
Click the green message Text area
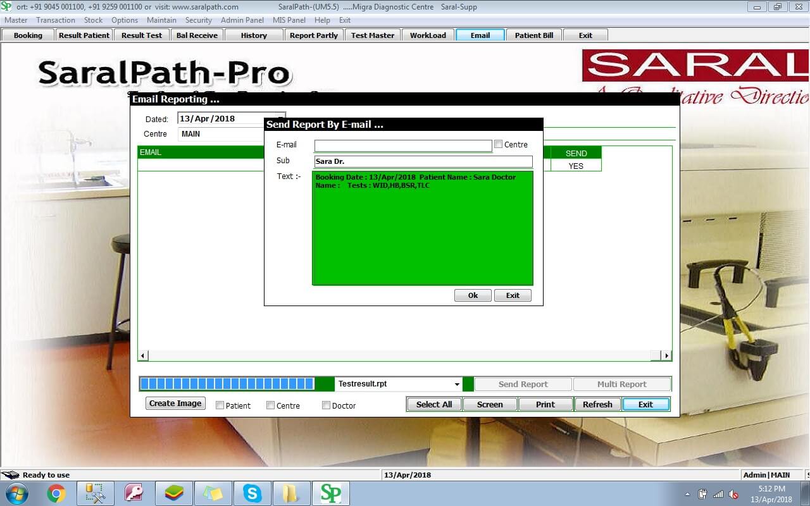click(423, 228)
